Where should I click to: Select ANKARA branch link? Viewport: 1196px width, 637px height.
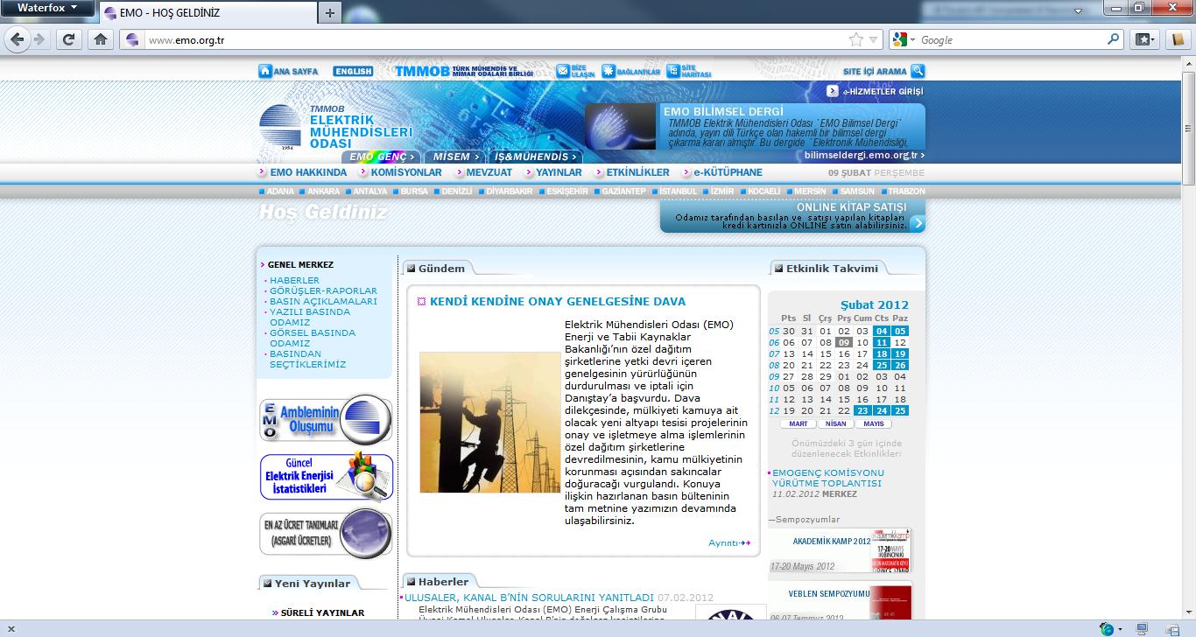[x=324, y=191]
